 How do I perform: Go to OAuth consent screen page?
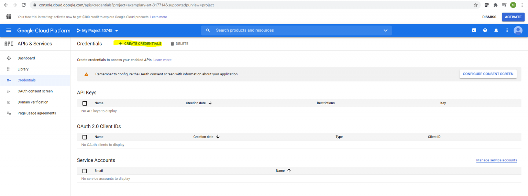(35, 91)
